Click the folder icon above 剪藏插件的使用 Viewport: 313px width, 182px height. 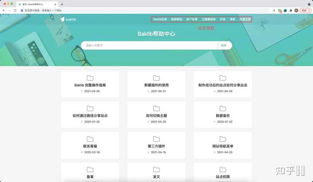tap(156, 78)
